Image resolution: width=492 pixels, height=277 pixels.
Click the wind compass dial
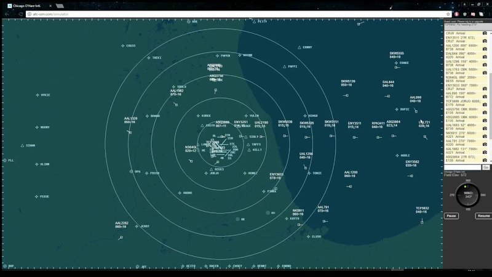tap(468, 195)
